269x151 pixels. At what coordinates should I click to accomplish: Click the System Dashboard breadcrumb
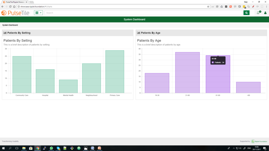coord(10,25)
